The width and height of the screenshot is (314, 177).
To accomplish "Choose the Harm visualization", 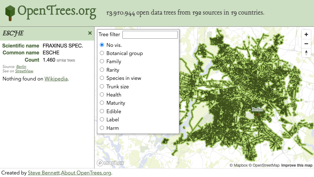I will (102, 128).
